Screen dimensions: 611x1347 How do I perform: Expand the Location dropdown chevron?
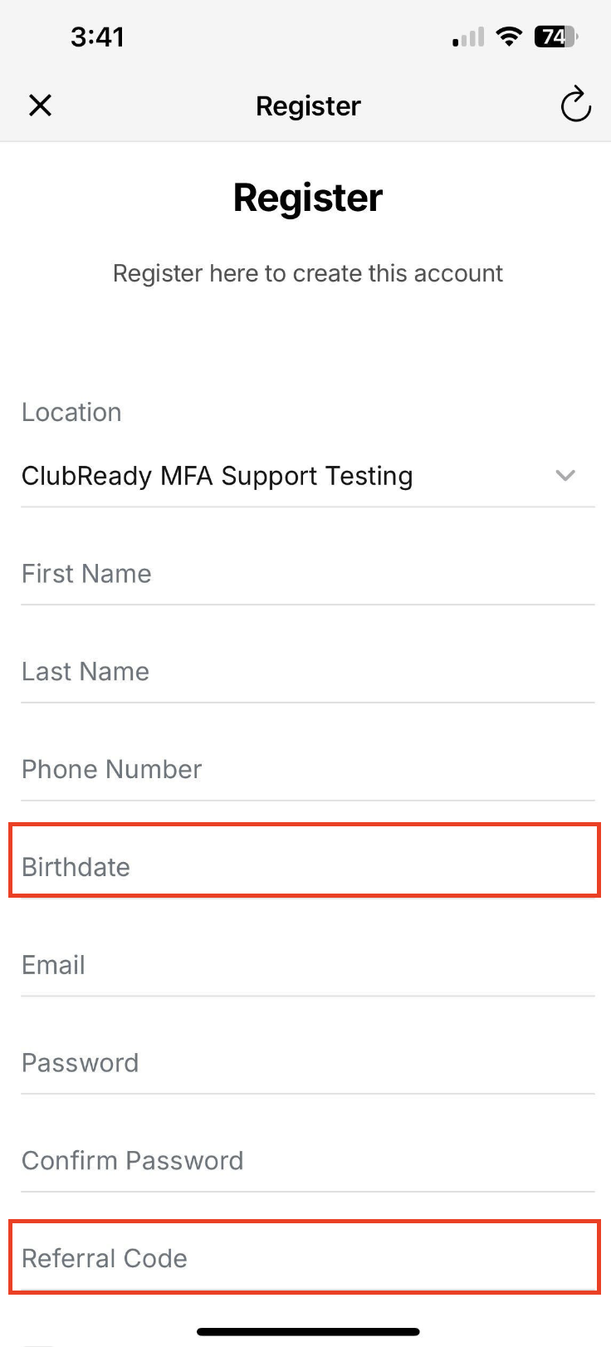(x=565, y=476)
